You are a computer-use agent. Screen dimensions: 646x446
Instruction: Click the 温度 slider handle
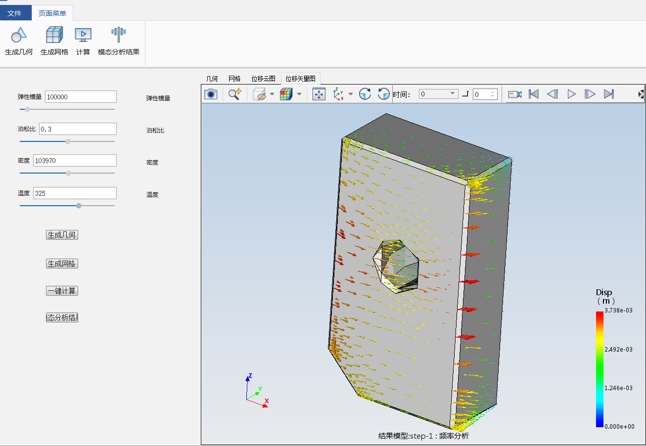pyautogui.click(x=79, y=206)
